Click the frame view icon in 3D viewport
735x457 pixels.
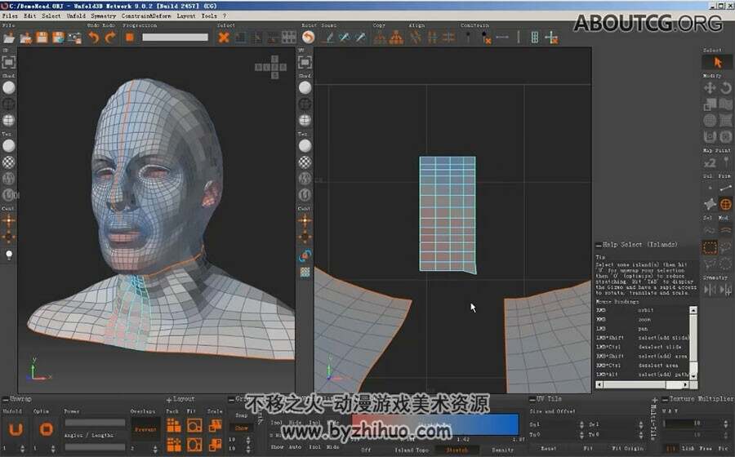[x=8, y=62]
